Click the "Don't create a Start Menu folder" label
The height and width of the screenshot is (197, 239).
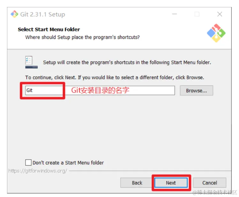(68, 163)
